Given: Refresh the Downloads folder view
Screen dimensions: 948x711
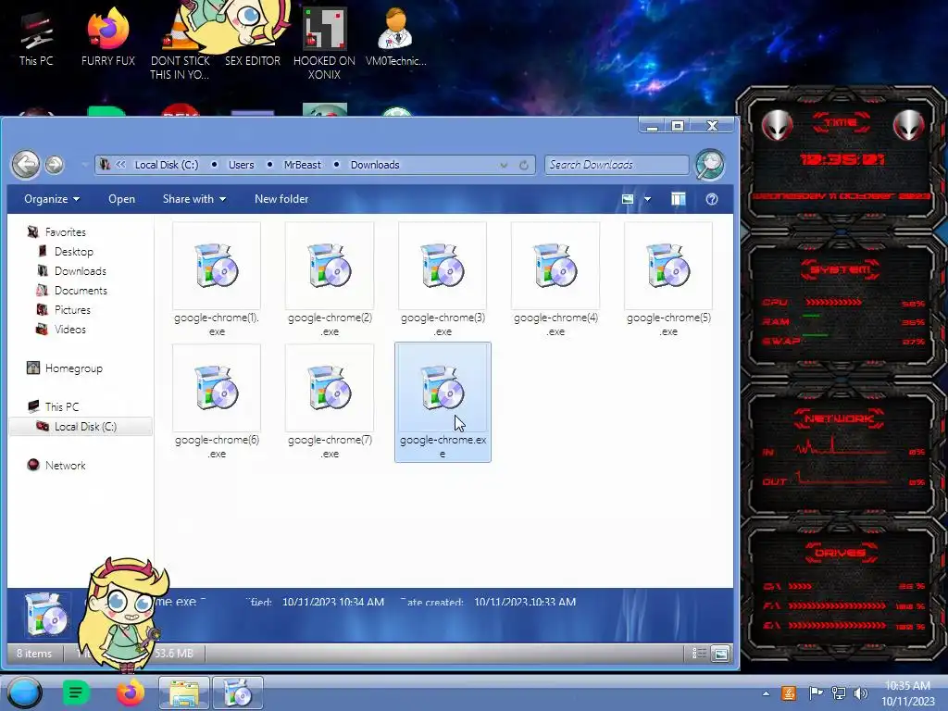Looking at the screenshot, I should (x=524, y=165).
